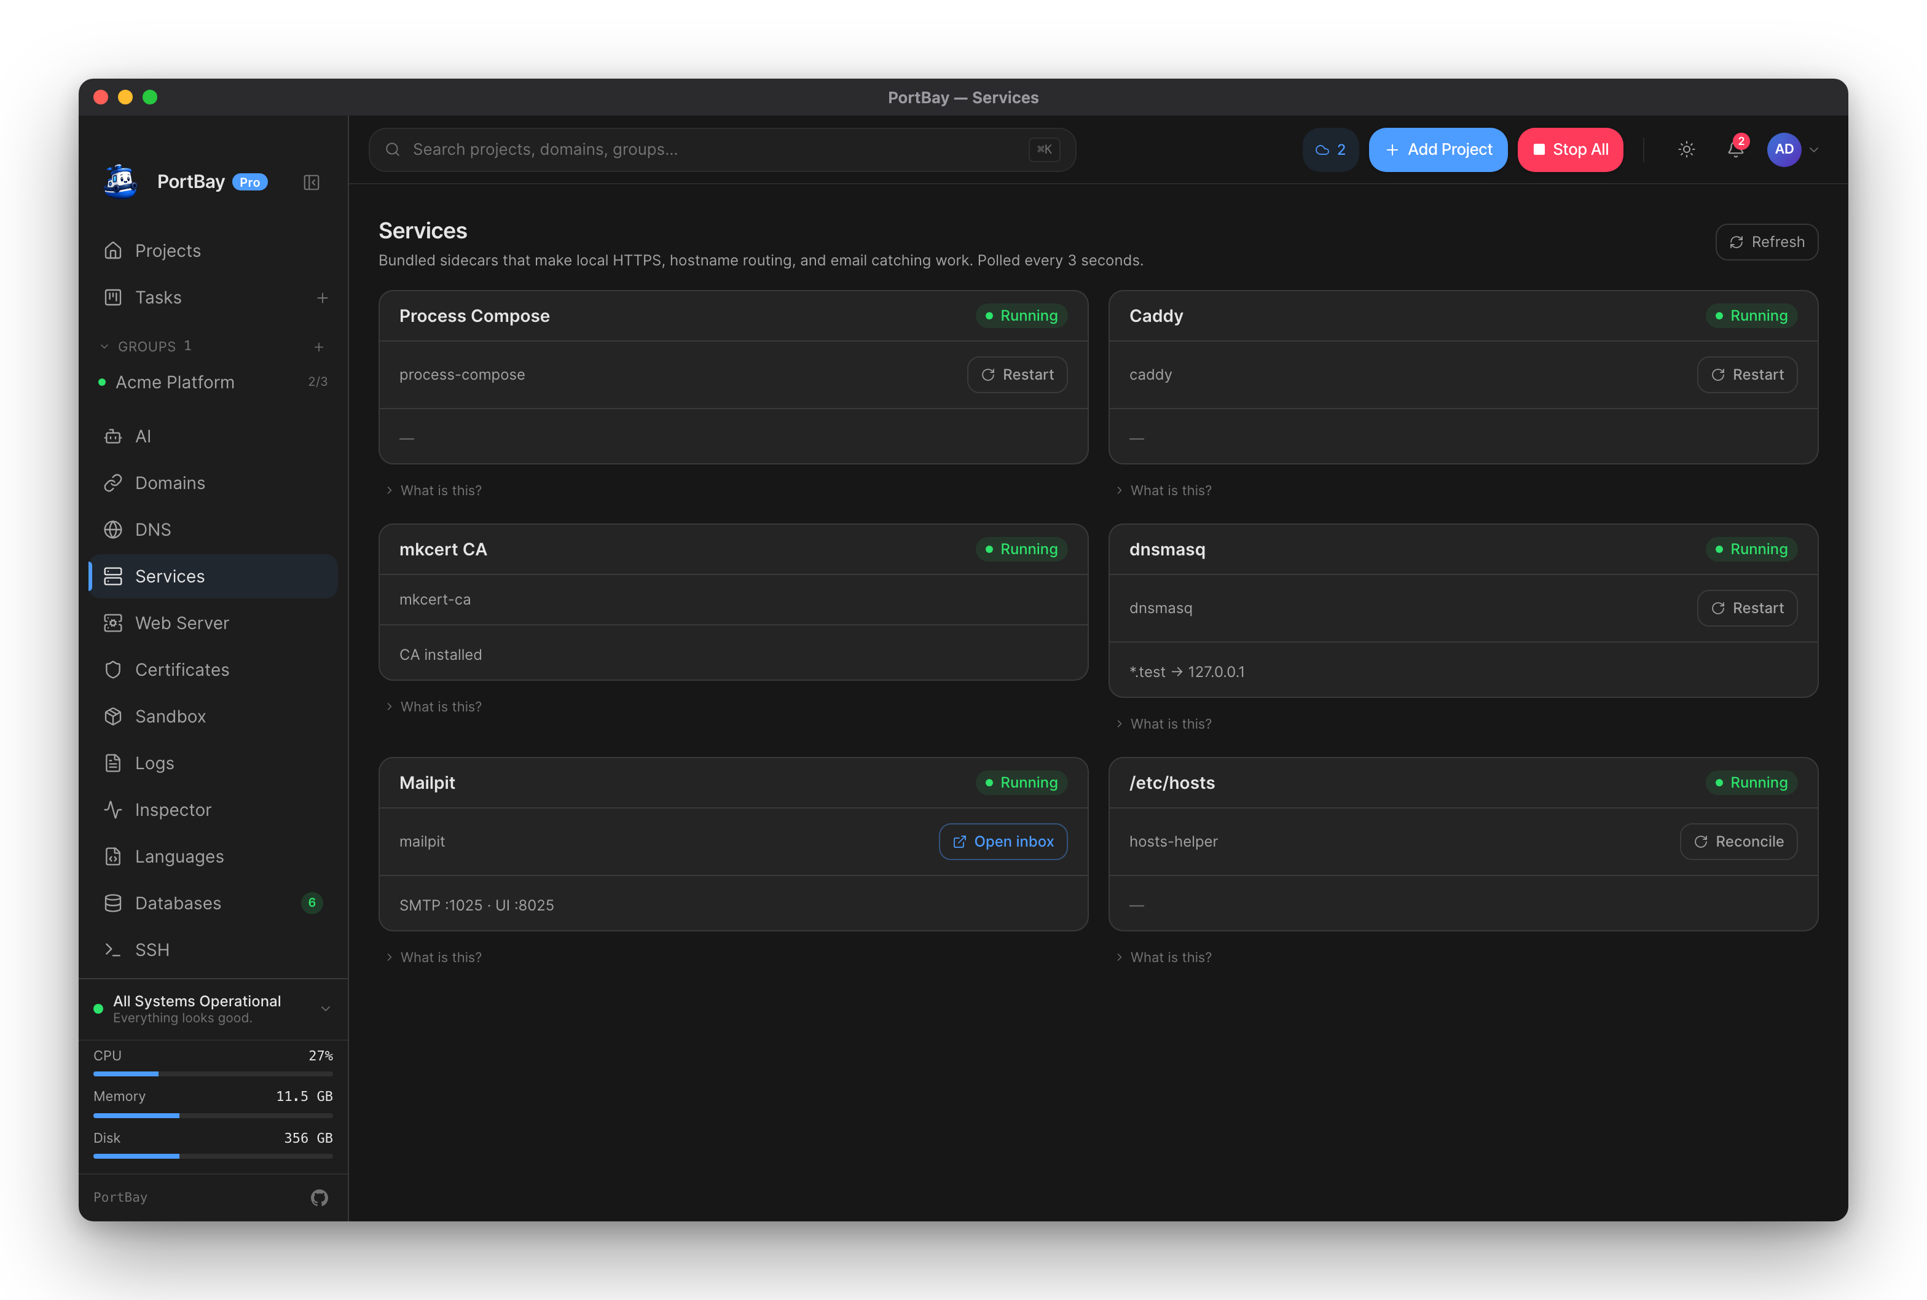Toggle light theme sun icon
This screenshot has height=1300, width=1927.
coord(1686,149)
